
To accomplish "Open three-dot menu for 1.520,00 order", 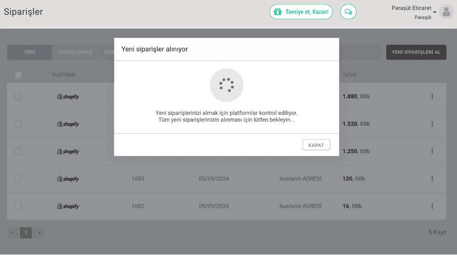I will point(432,124).
